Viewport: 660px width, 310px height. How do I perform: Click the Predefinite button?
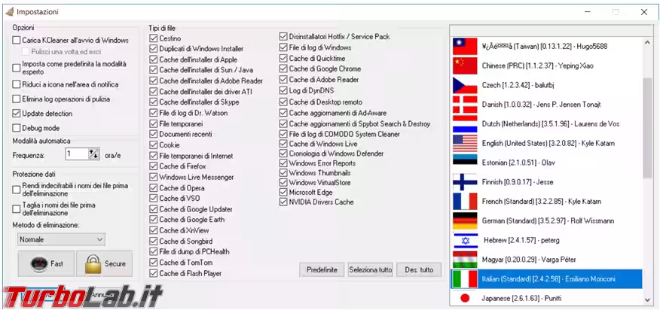[322, 269]
